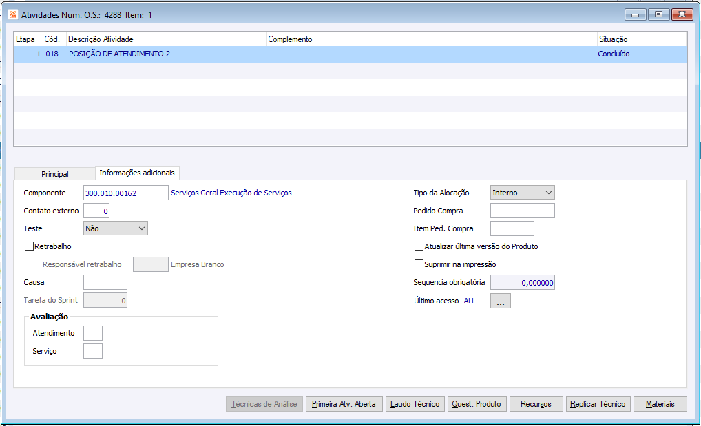This screenshot has width=701, height=426.
Task: Open the Teste dropdown
Action: tap(115, 228)
